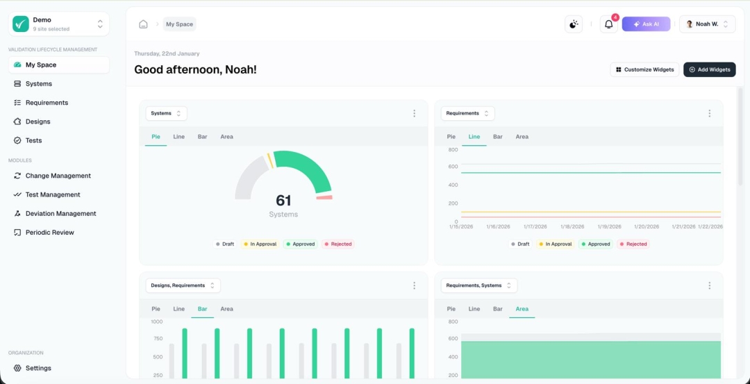Select Pie tab in Requirements widget

pyautogui.click(x=451, y=137)
